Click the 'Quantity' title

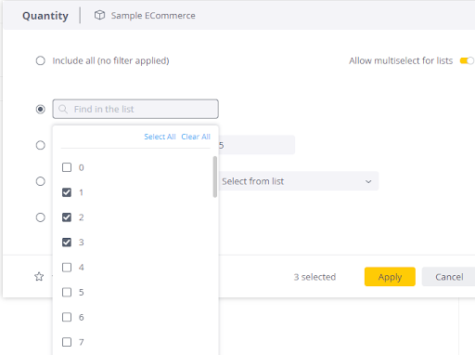tap(45, 16)
